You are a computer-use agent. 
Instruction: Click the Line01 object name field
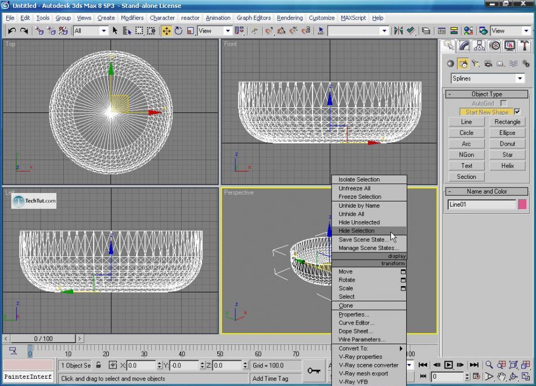pos(481,204)
